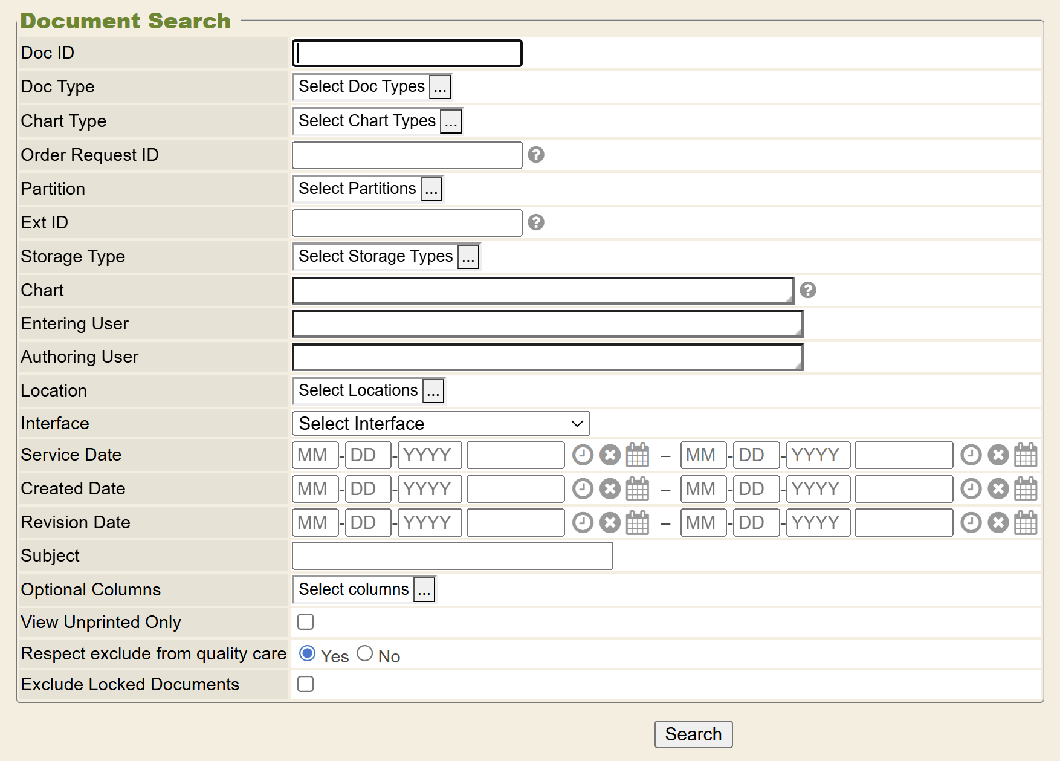This screenshot has height=761, width=1060.
Task: Expand the Select Storage Types picker
Action: (x=468, y=257)
